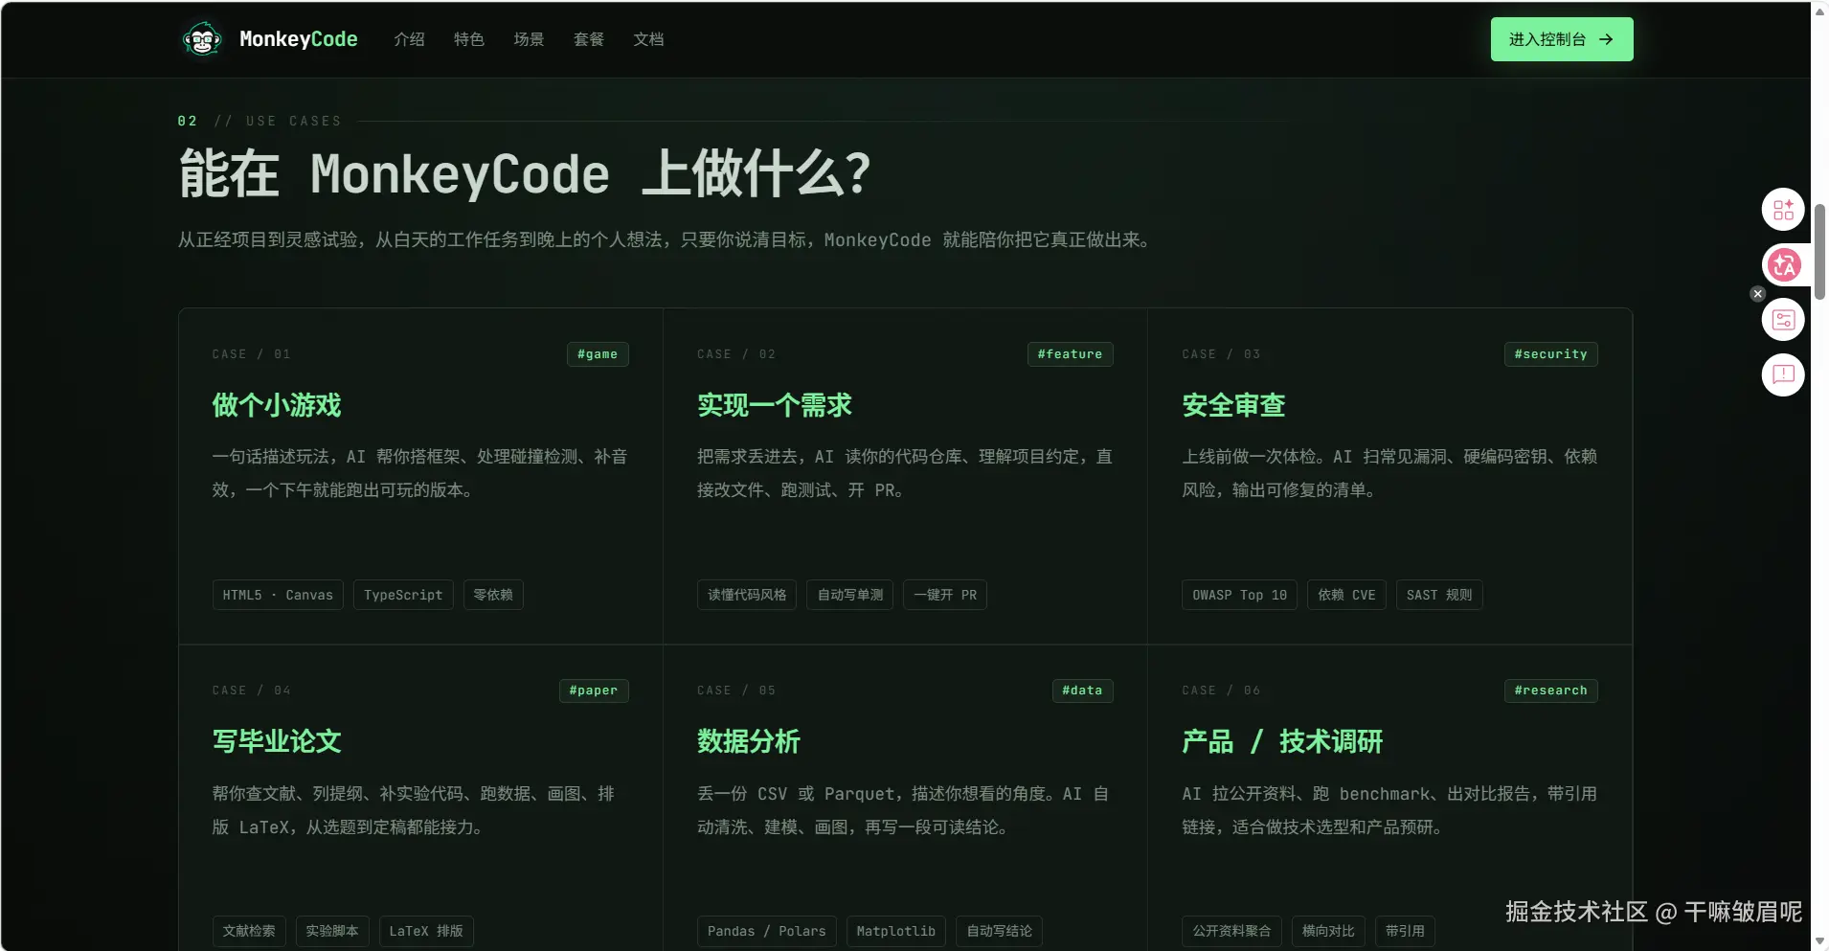1829x951 pixels.
Task: Click the #game tag
Action: [598, 354]
